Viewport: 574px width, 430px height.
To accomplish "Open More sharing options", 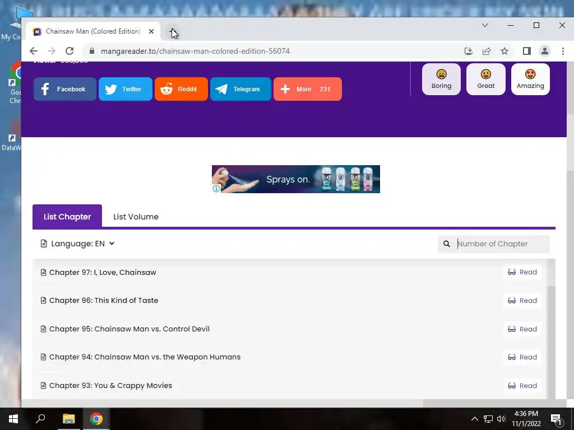I will pyautogui.click(x=308, y=89).
